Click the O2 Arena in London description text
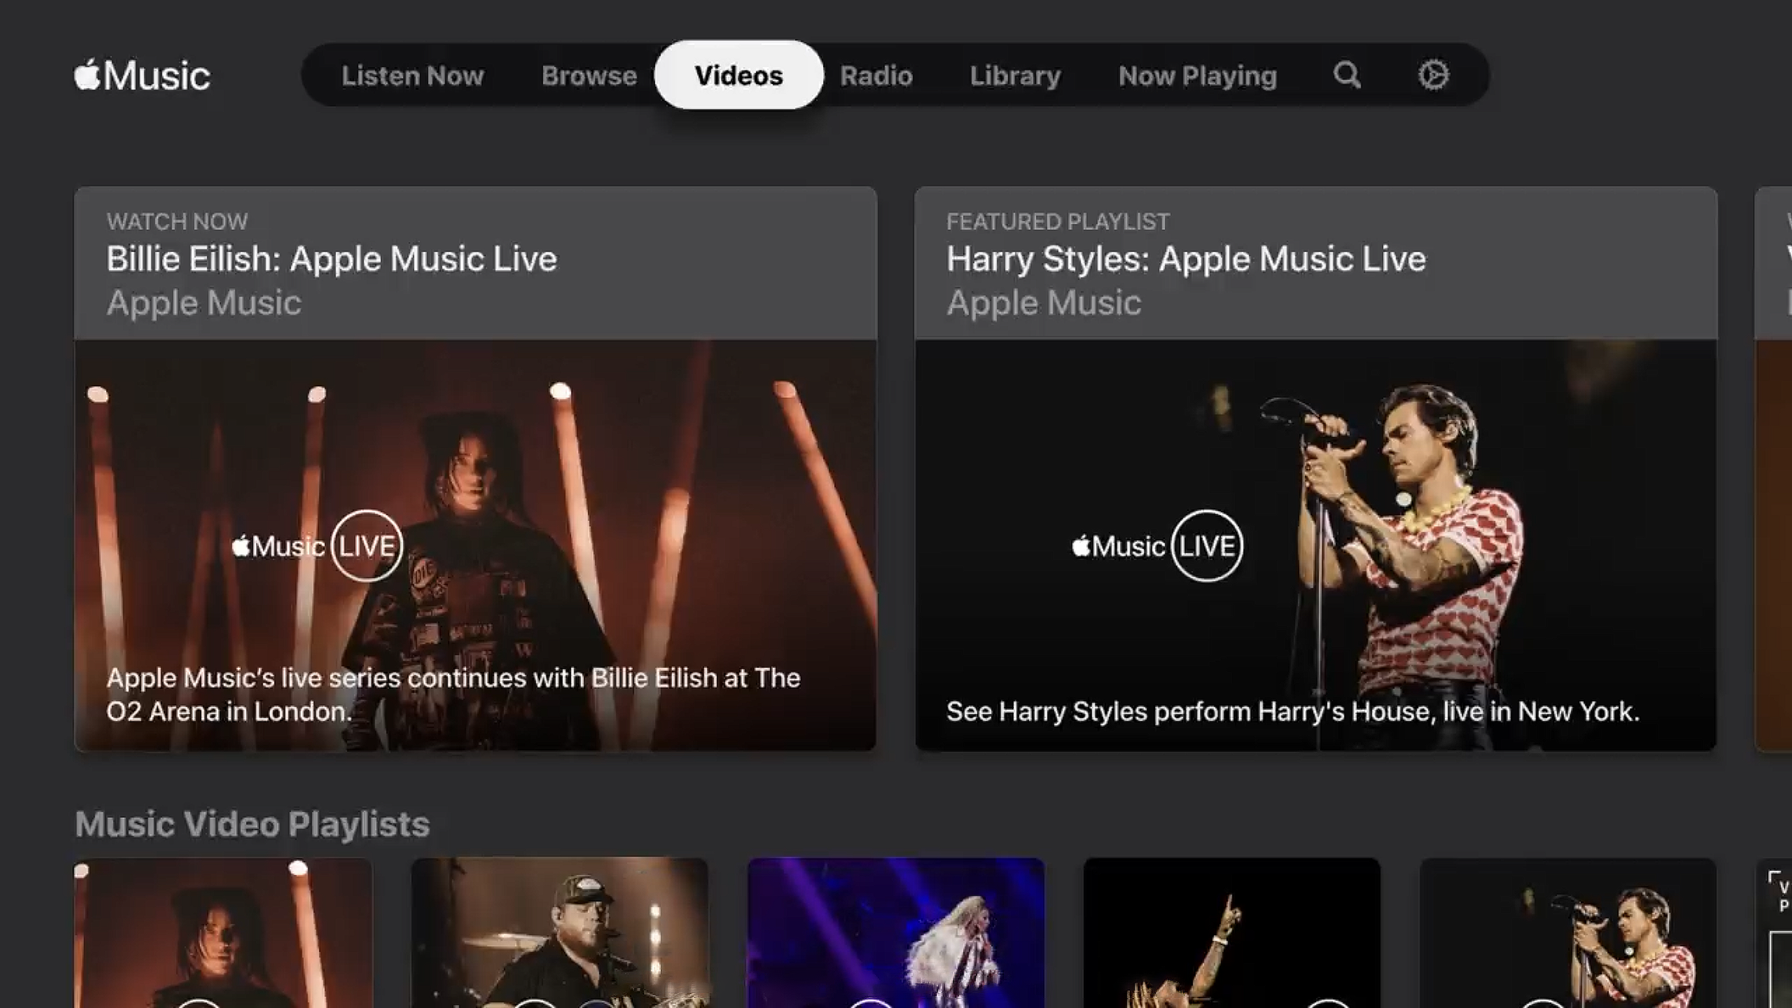The height and width of the screenshot is (1008, 1792). 453,694
